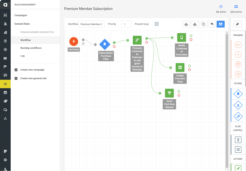Click the import workflow toolbar button
This screenshot has height=171, width=246.
186,24
